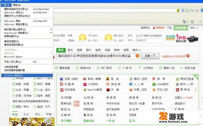
Task: Open the 网易 site icon link
Action: tap(154, 79)
